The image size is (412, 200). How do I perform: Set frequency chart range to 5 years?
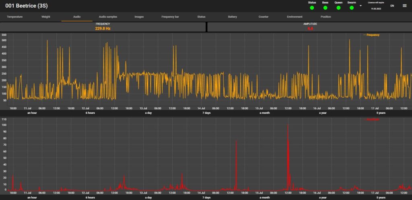(381, 113)
